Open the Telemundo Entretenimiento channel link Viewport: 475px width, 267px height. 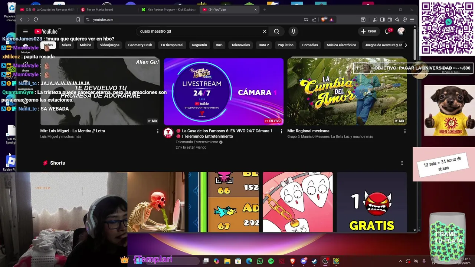(197, 142)
